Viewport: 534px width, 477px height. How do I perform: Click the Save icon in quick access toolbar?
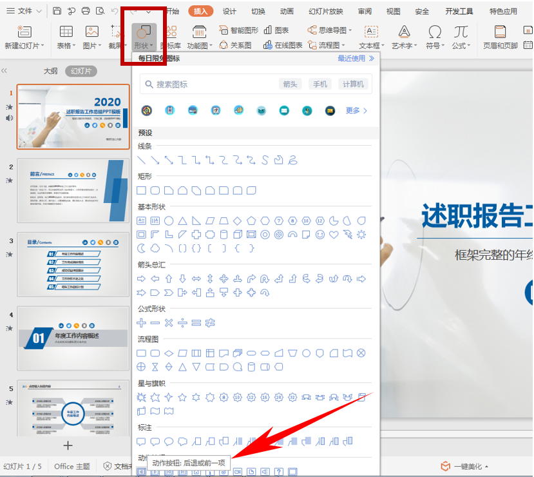pyautogui.click(x=57, y=11)
